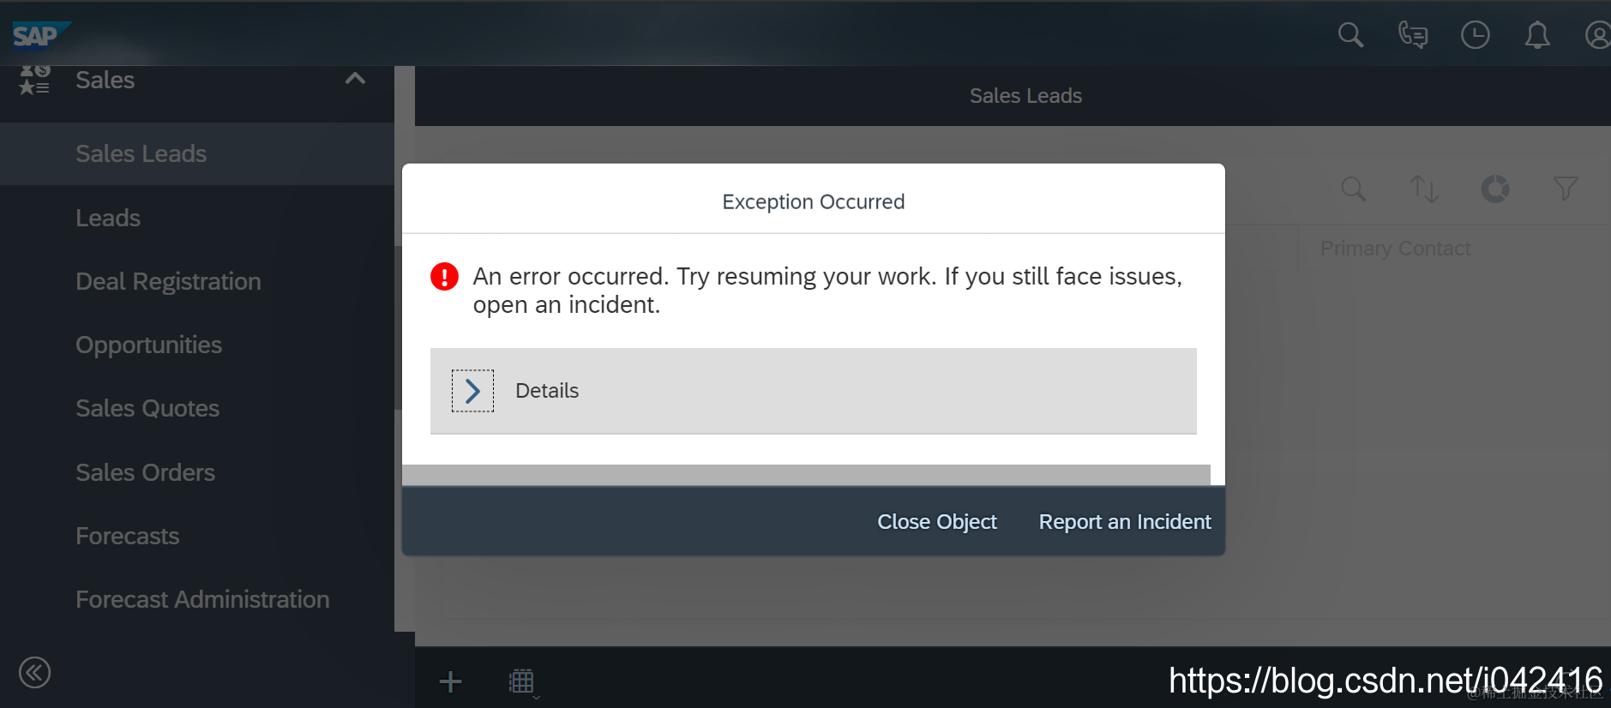1611x708 pixels.
Task: Collapse the Sales menu chevron
Action: (355, 79)
